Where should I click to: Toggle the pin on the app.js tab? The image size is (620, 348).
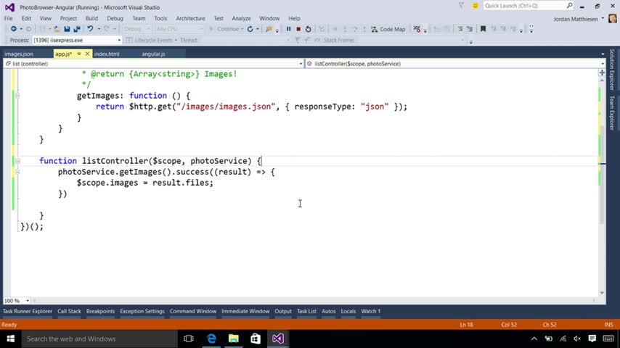79,54
